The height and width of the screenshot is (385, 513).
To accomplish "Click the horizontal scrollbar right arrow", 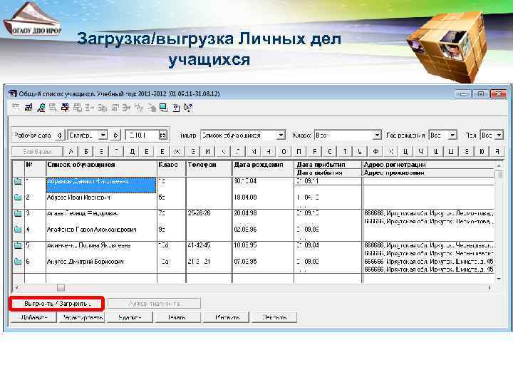I will click(489, 287).
